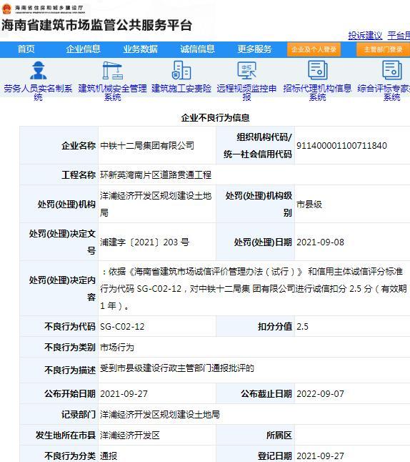The width and height of the screenshot is (410, 462).
Task: Select document number 浦建字〔2021〕203 号
Action: coord(144,242)
